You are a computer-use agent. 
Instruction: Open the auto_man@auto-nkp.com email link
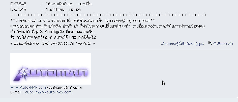point(48,92)
